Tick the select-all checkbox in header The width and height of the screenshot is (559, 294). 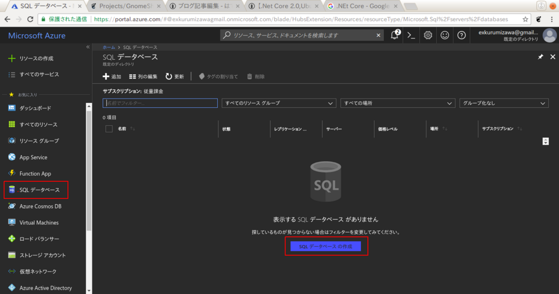[109, 128]
